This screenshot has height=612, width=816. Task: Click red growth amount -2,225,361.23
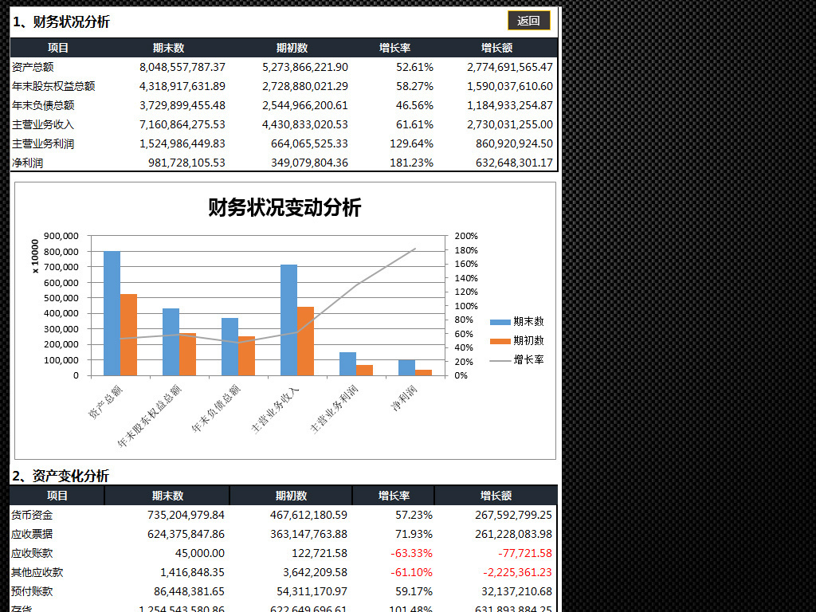click(517, 572)
